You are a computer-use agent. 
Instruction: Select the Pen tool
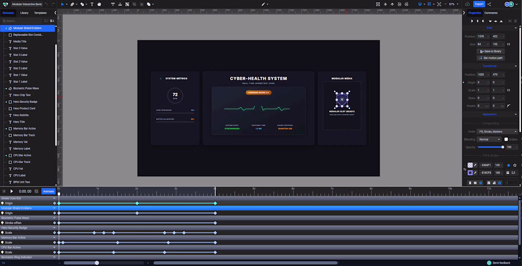72,4
